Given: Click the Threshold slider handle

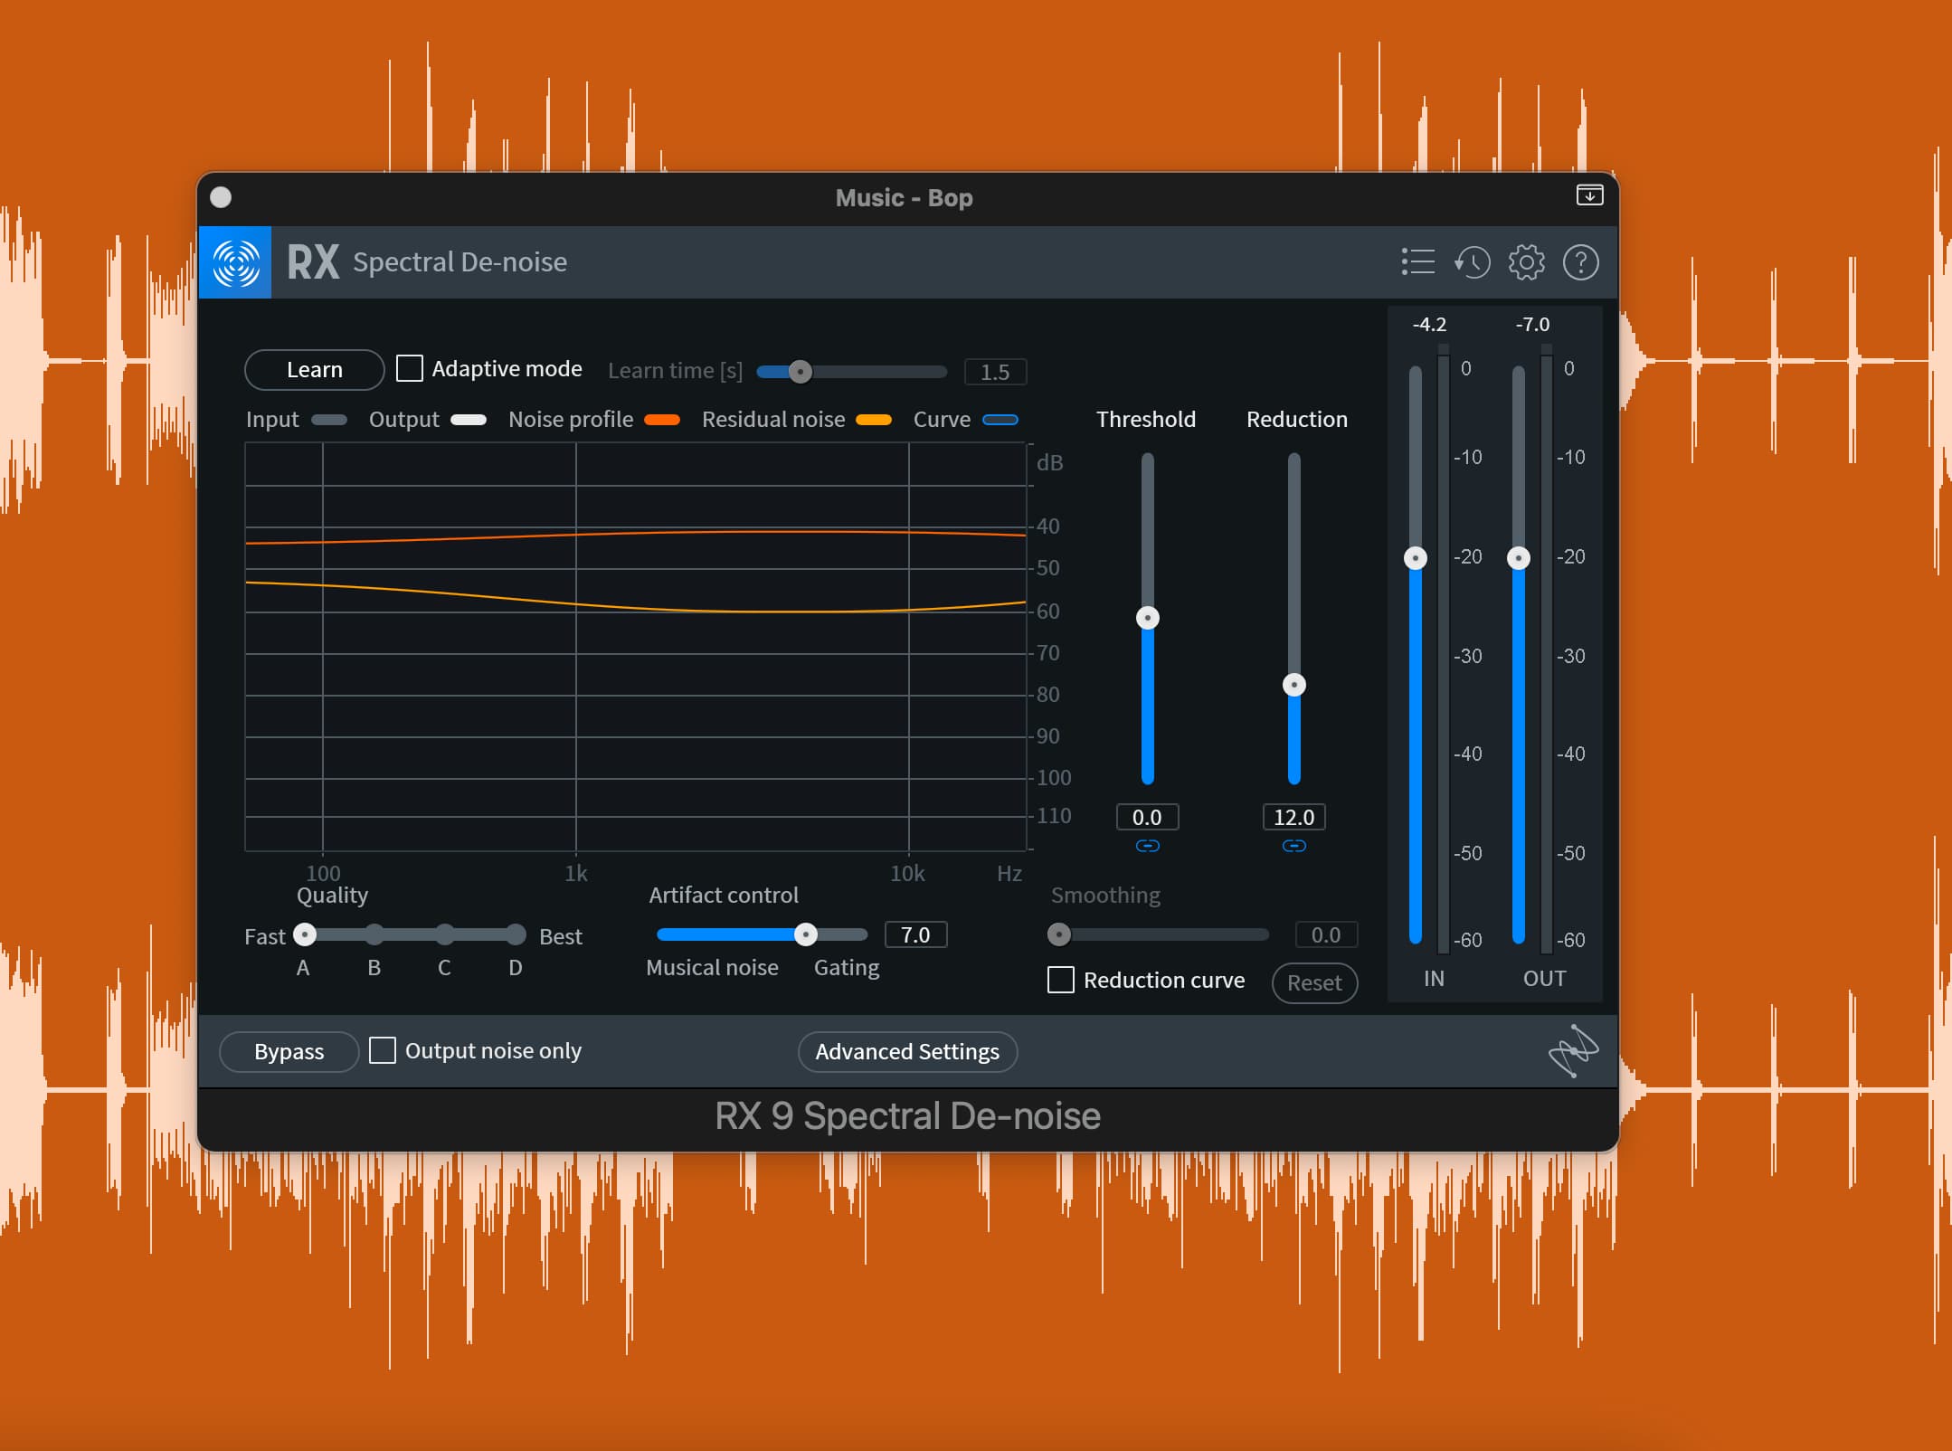Looking at the screenshot, I should pos(1147,618).
